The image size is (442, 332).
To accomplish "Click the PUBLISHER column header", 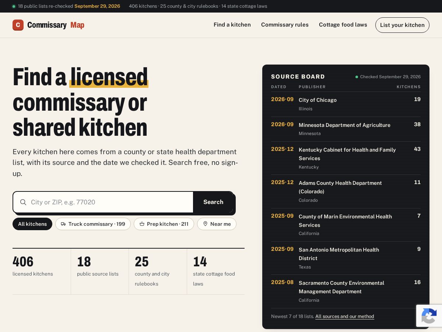I will click(x=312, y=87).
